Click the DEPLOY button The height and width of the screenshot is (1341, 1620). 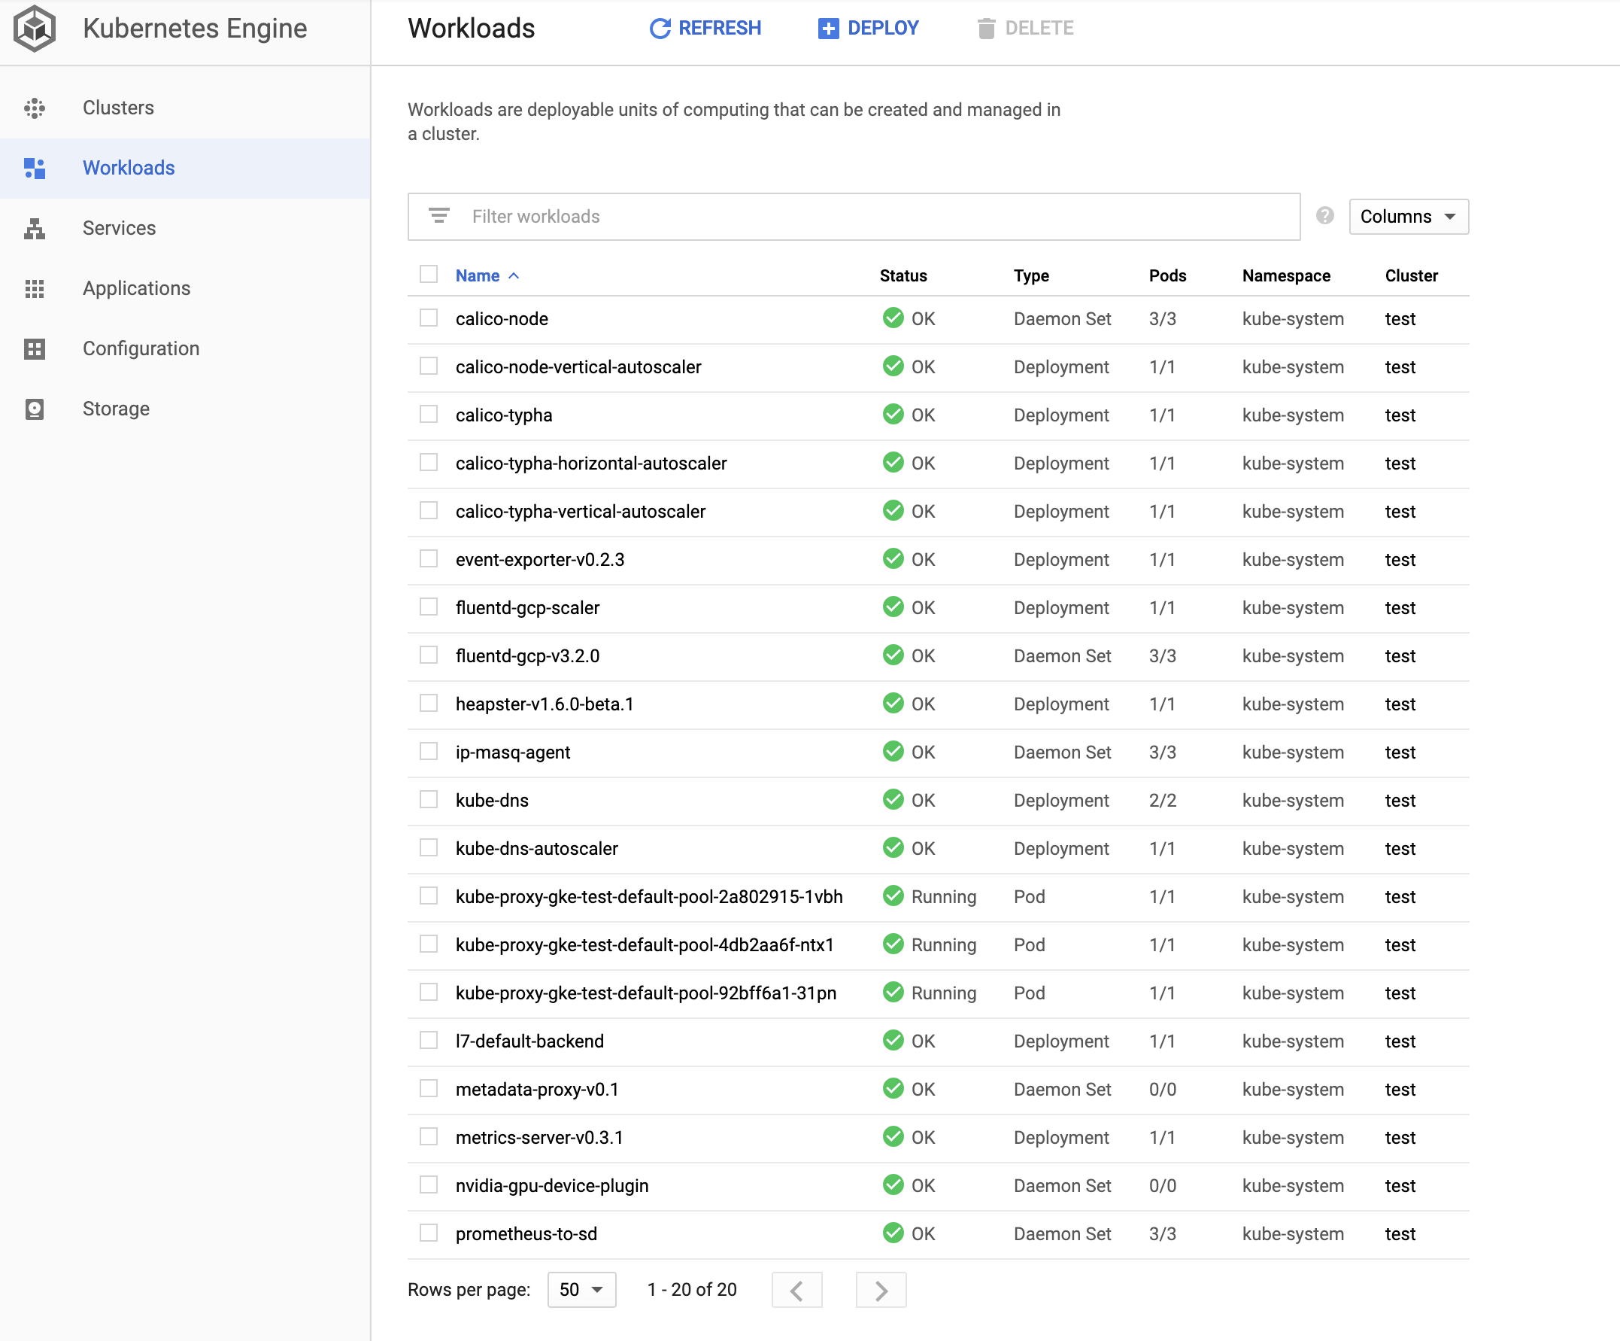coord(869,29)
